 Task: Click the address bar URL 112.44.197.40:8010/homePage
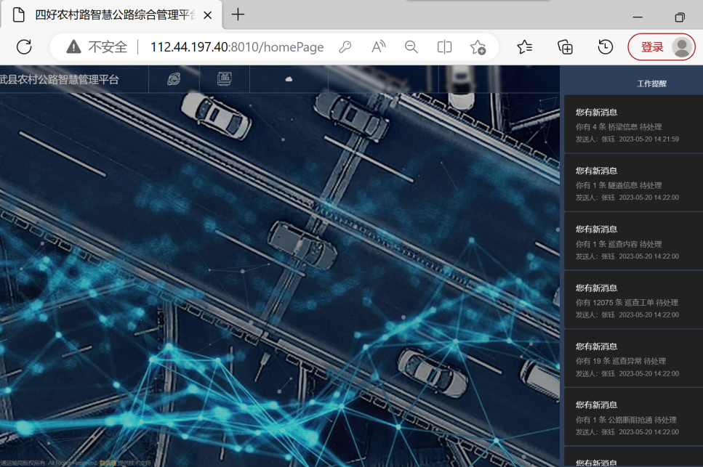coord(237,47)
